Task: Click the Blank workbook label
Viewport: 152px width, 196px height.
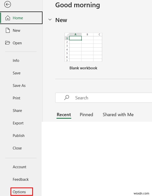Action: tap(83, 68)
